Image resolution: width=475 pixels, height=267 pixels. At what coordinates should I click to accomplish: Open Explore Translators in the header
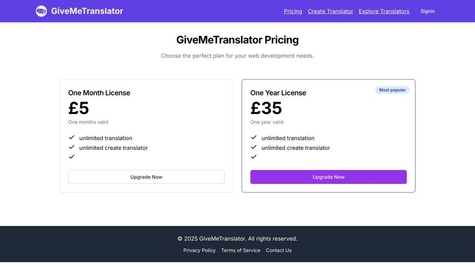tap(384, 11)
